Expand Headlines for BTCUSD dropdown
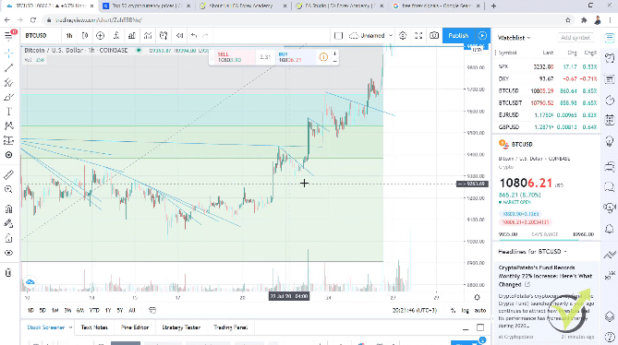Screen dimensions: 618x345 [x=532, y=252]
